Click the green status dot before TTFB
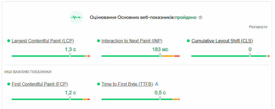 tap(99, 84)
